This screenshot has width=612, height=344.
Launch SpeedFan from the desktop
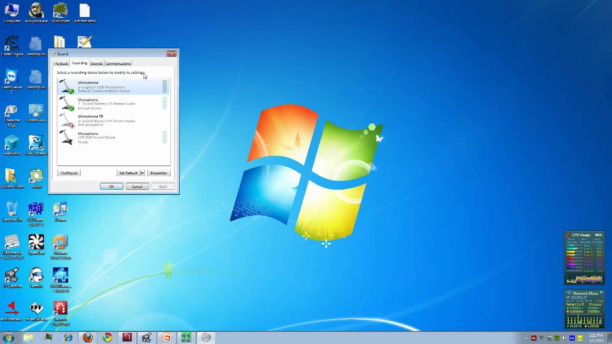coord(36,245)
